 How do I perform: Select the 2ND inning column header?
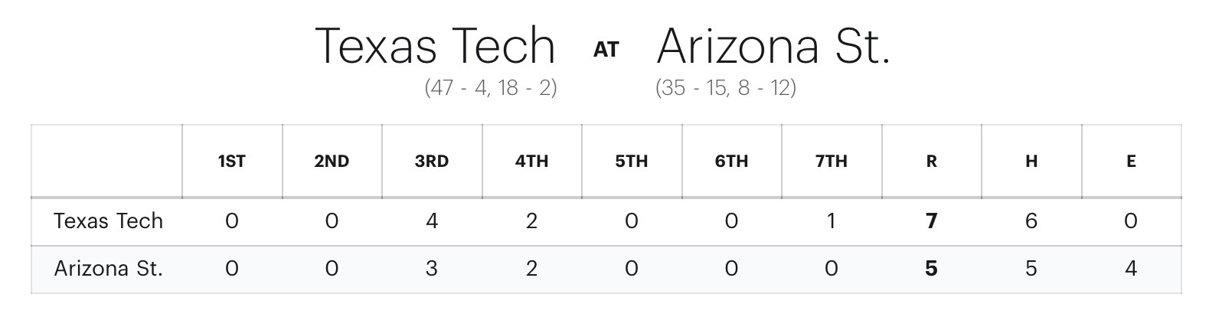tap(332, 162)
